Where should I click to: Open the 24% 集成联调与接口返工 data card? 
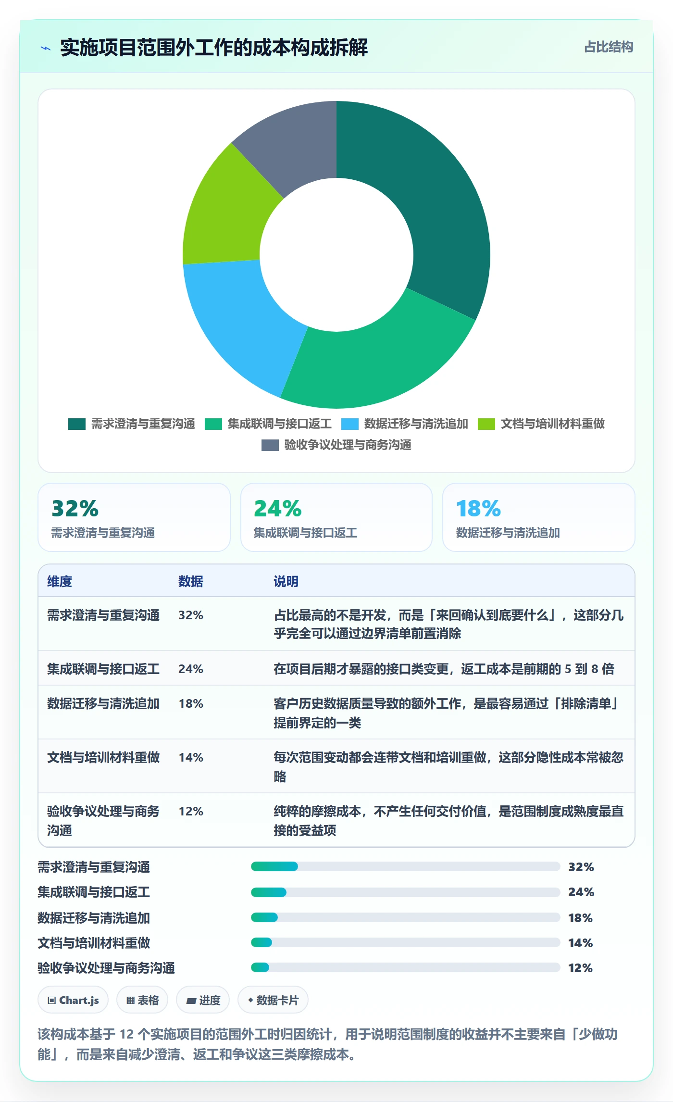click(x=336, y=517)
